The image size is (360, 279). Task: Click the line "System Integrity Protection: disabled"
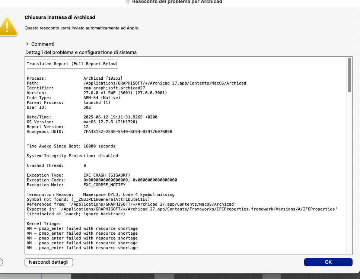click(72, 156)
